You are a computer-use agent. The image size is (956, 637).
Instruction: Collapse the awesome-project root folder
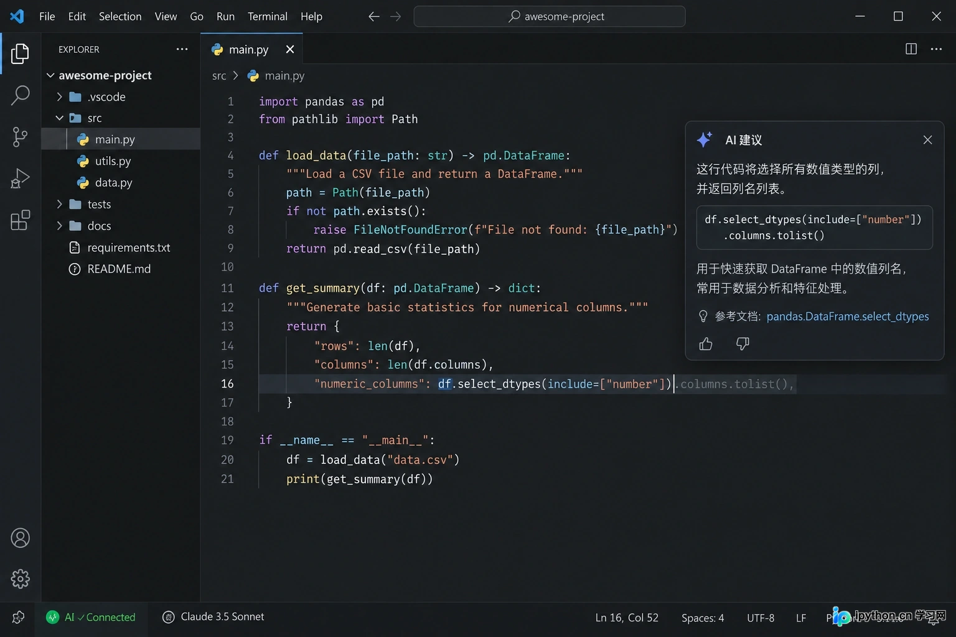point(50,75)
